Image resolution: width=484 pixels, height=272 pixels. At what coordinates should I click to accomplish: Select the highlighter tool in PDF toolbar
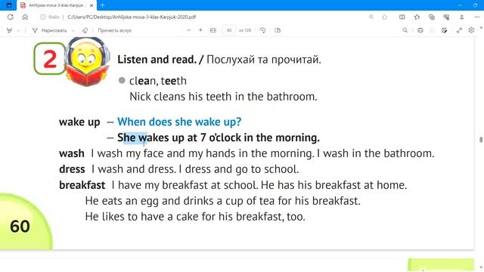point(10,30)
